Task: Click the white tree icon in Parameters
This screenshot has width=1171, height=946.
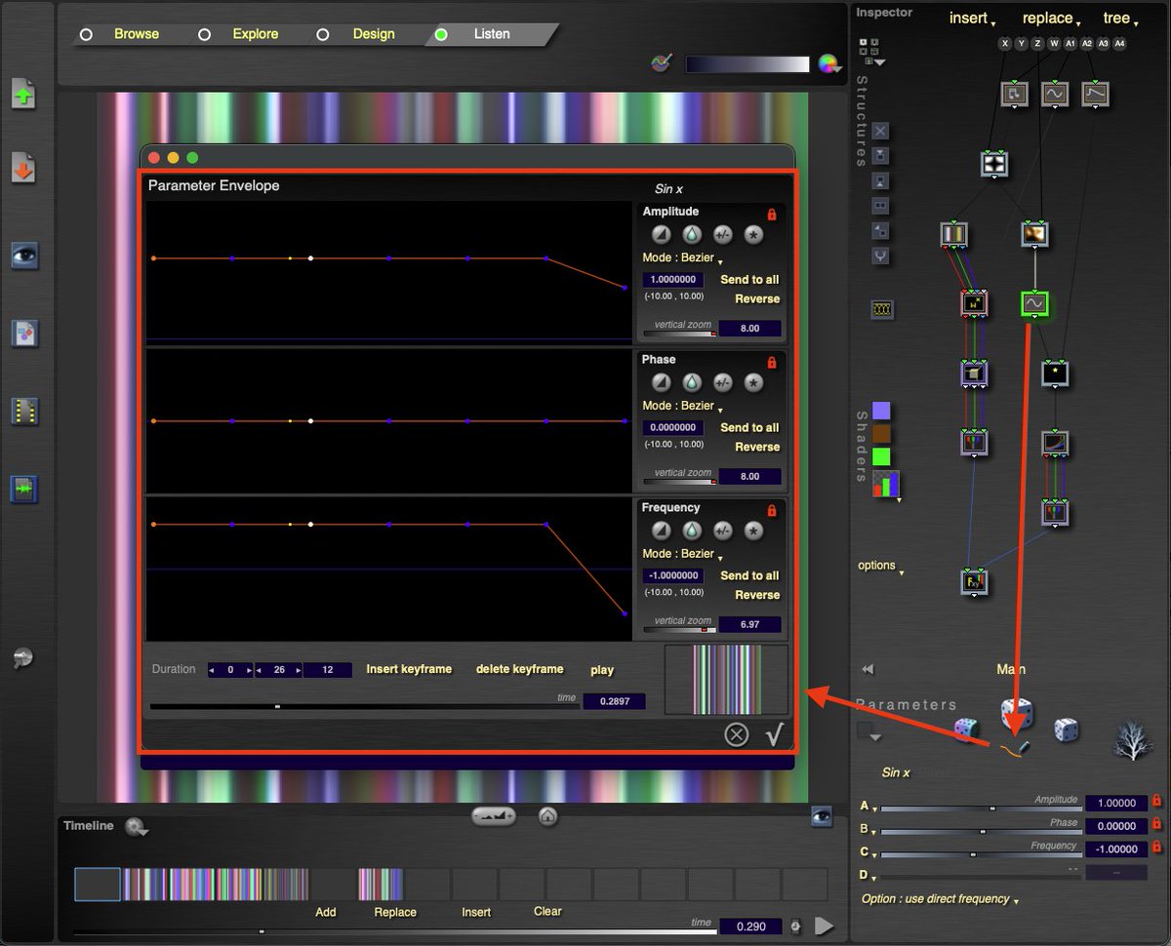Action: (1134, 741)
